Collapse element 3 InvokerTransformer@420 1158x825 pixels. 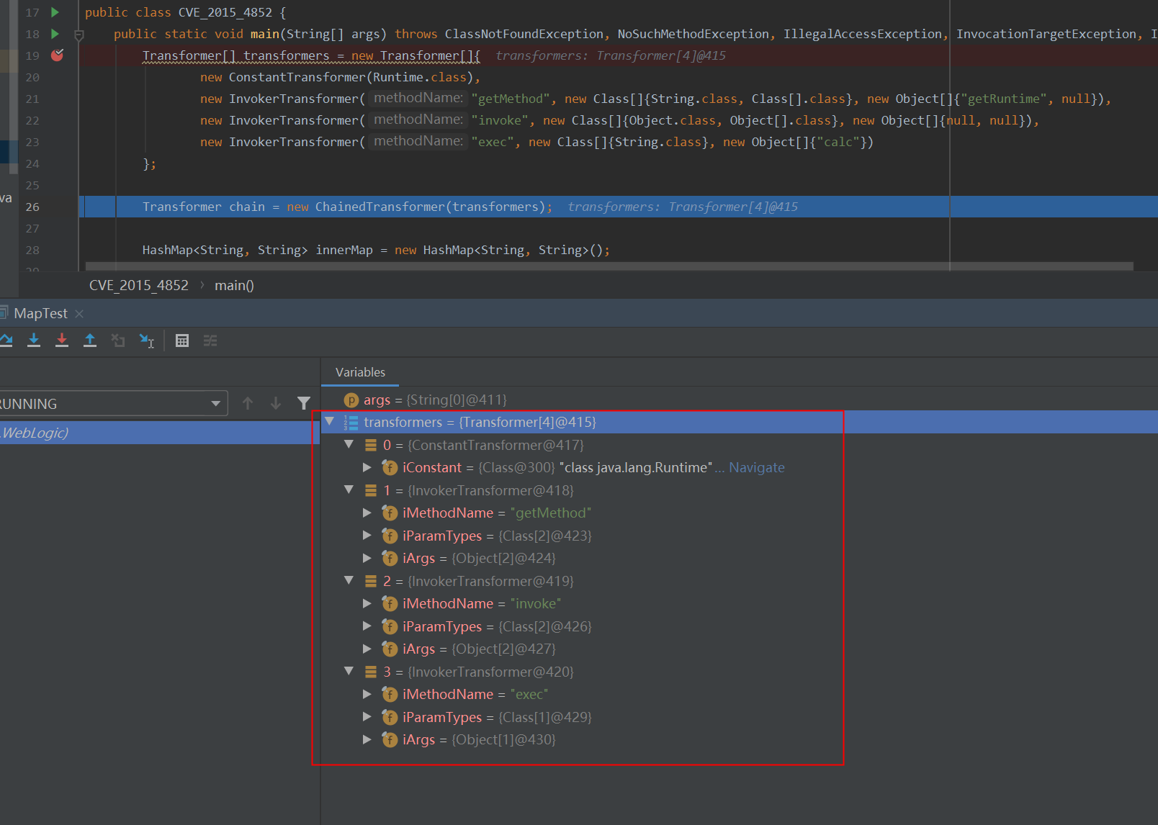click(349, 672)
